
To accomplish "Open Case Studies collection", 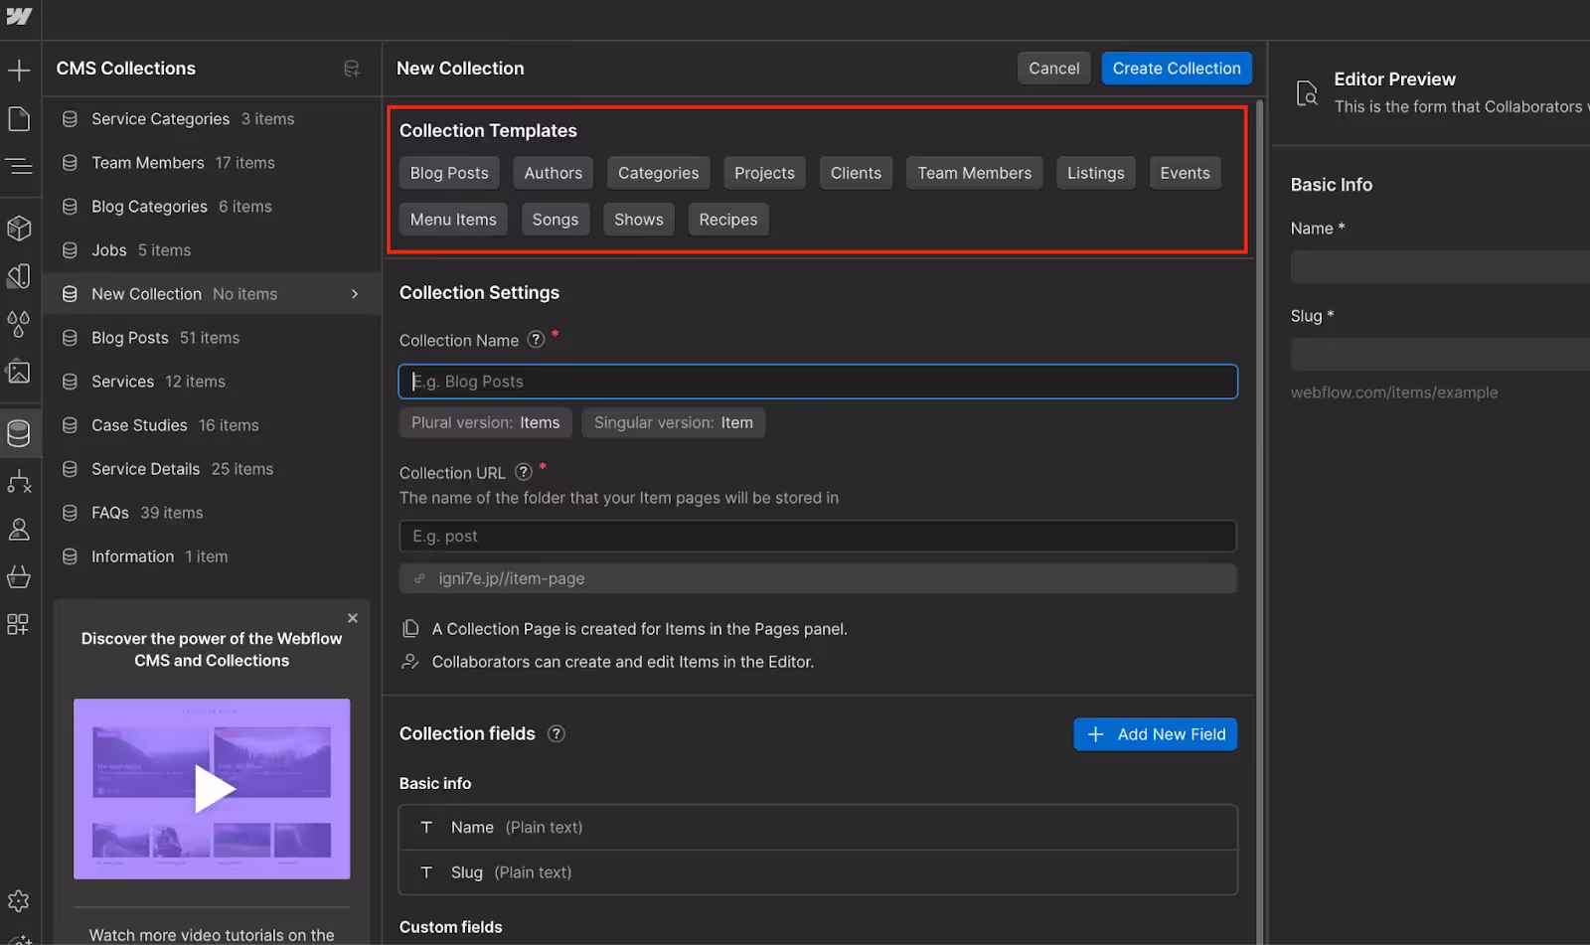I will (x=212, y=425).
